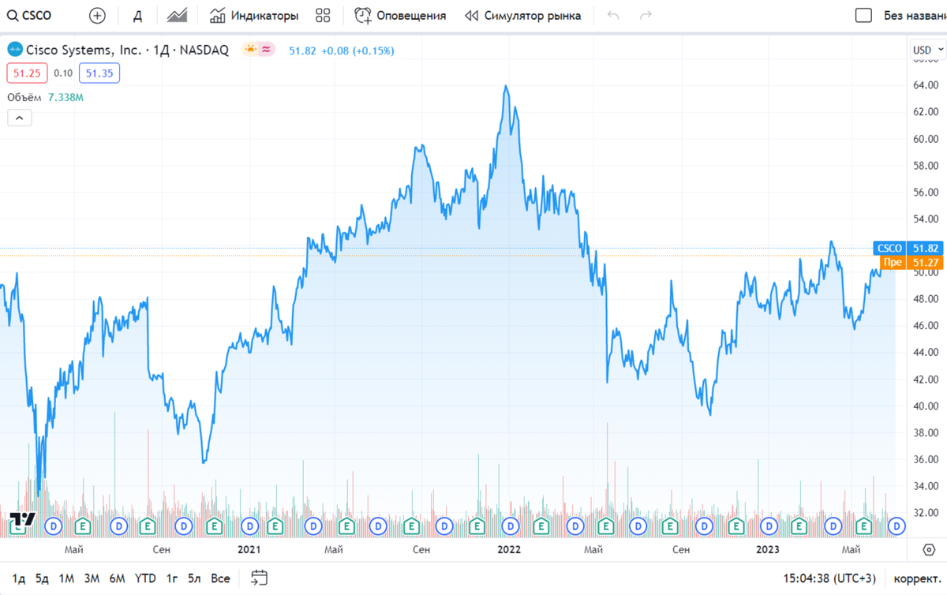Set range to 3М
The width and height of the screenshot is (947, 595).
(92, 578)
